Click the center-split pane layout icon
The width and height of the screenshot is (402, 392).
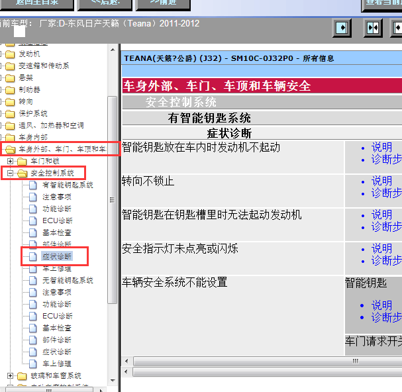pos(373,28)
